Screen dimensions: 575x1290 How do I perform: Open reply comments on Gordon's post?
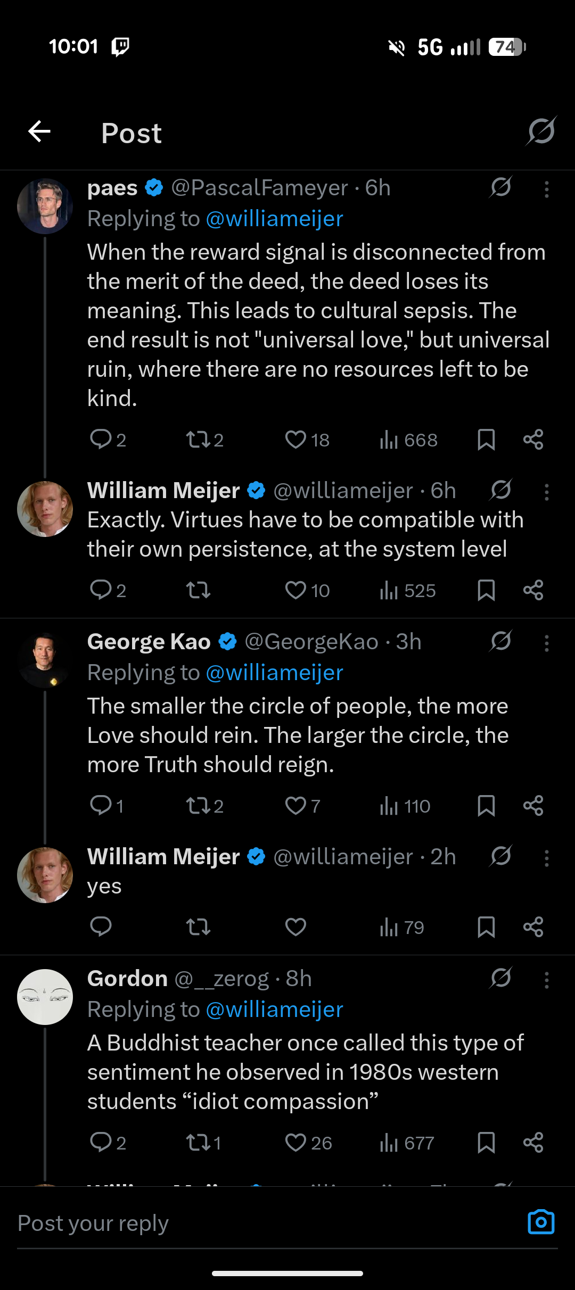pyautogui.click(x=101, y=1142)
